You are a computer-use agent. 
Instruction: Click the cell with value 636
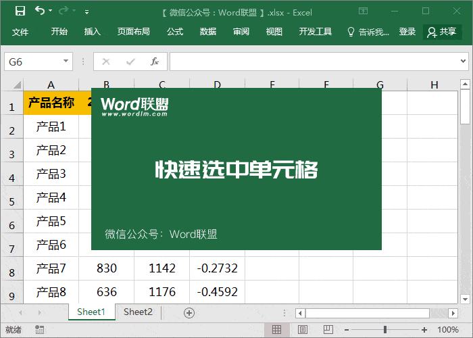coord(107,292)
